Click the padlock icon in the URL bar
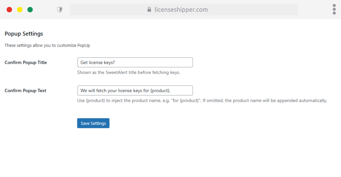 click(149, 10)
